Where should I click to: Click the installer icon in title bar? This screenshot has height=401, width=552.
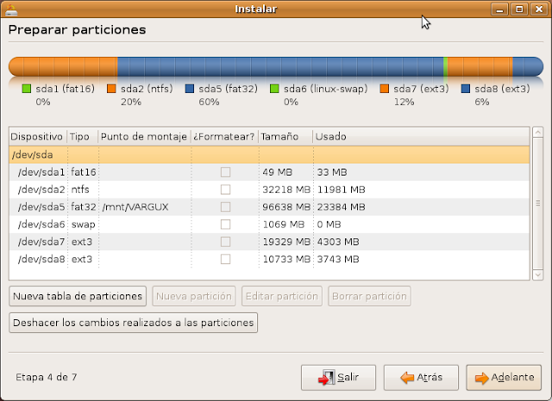pos(11,9)
